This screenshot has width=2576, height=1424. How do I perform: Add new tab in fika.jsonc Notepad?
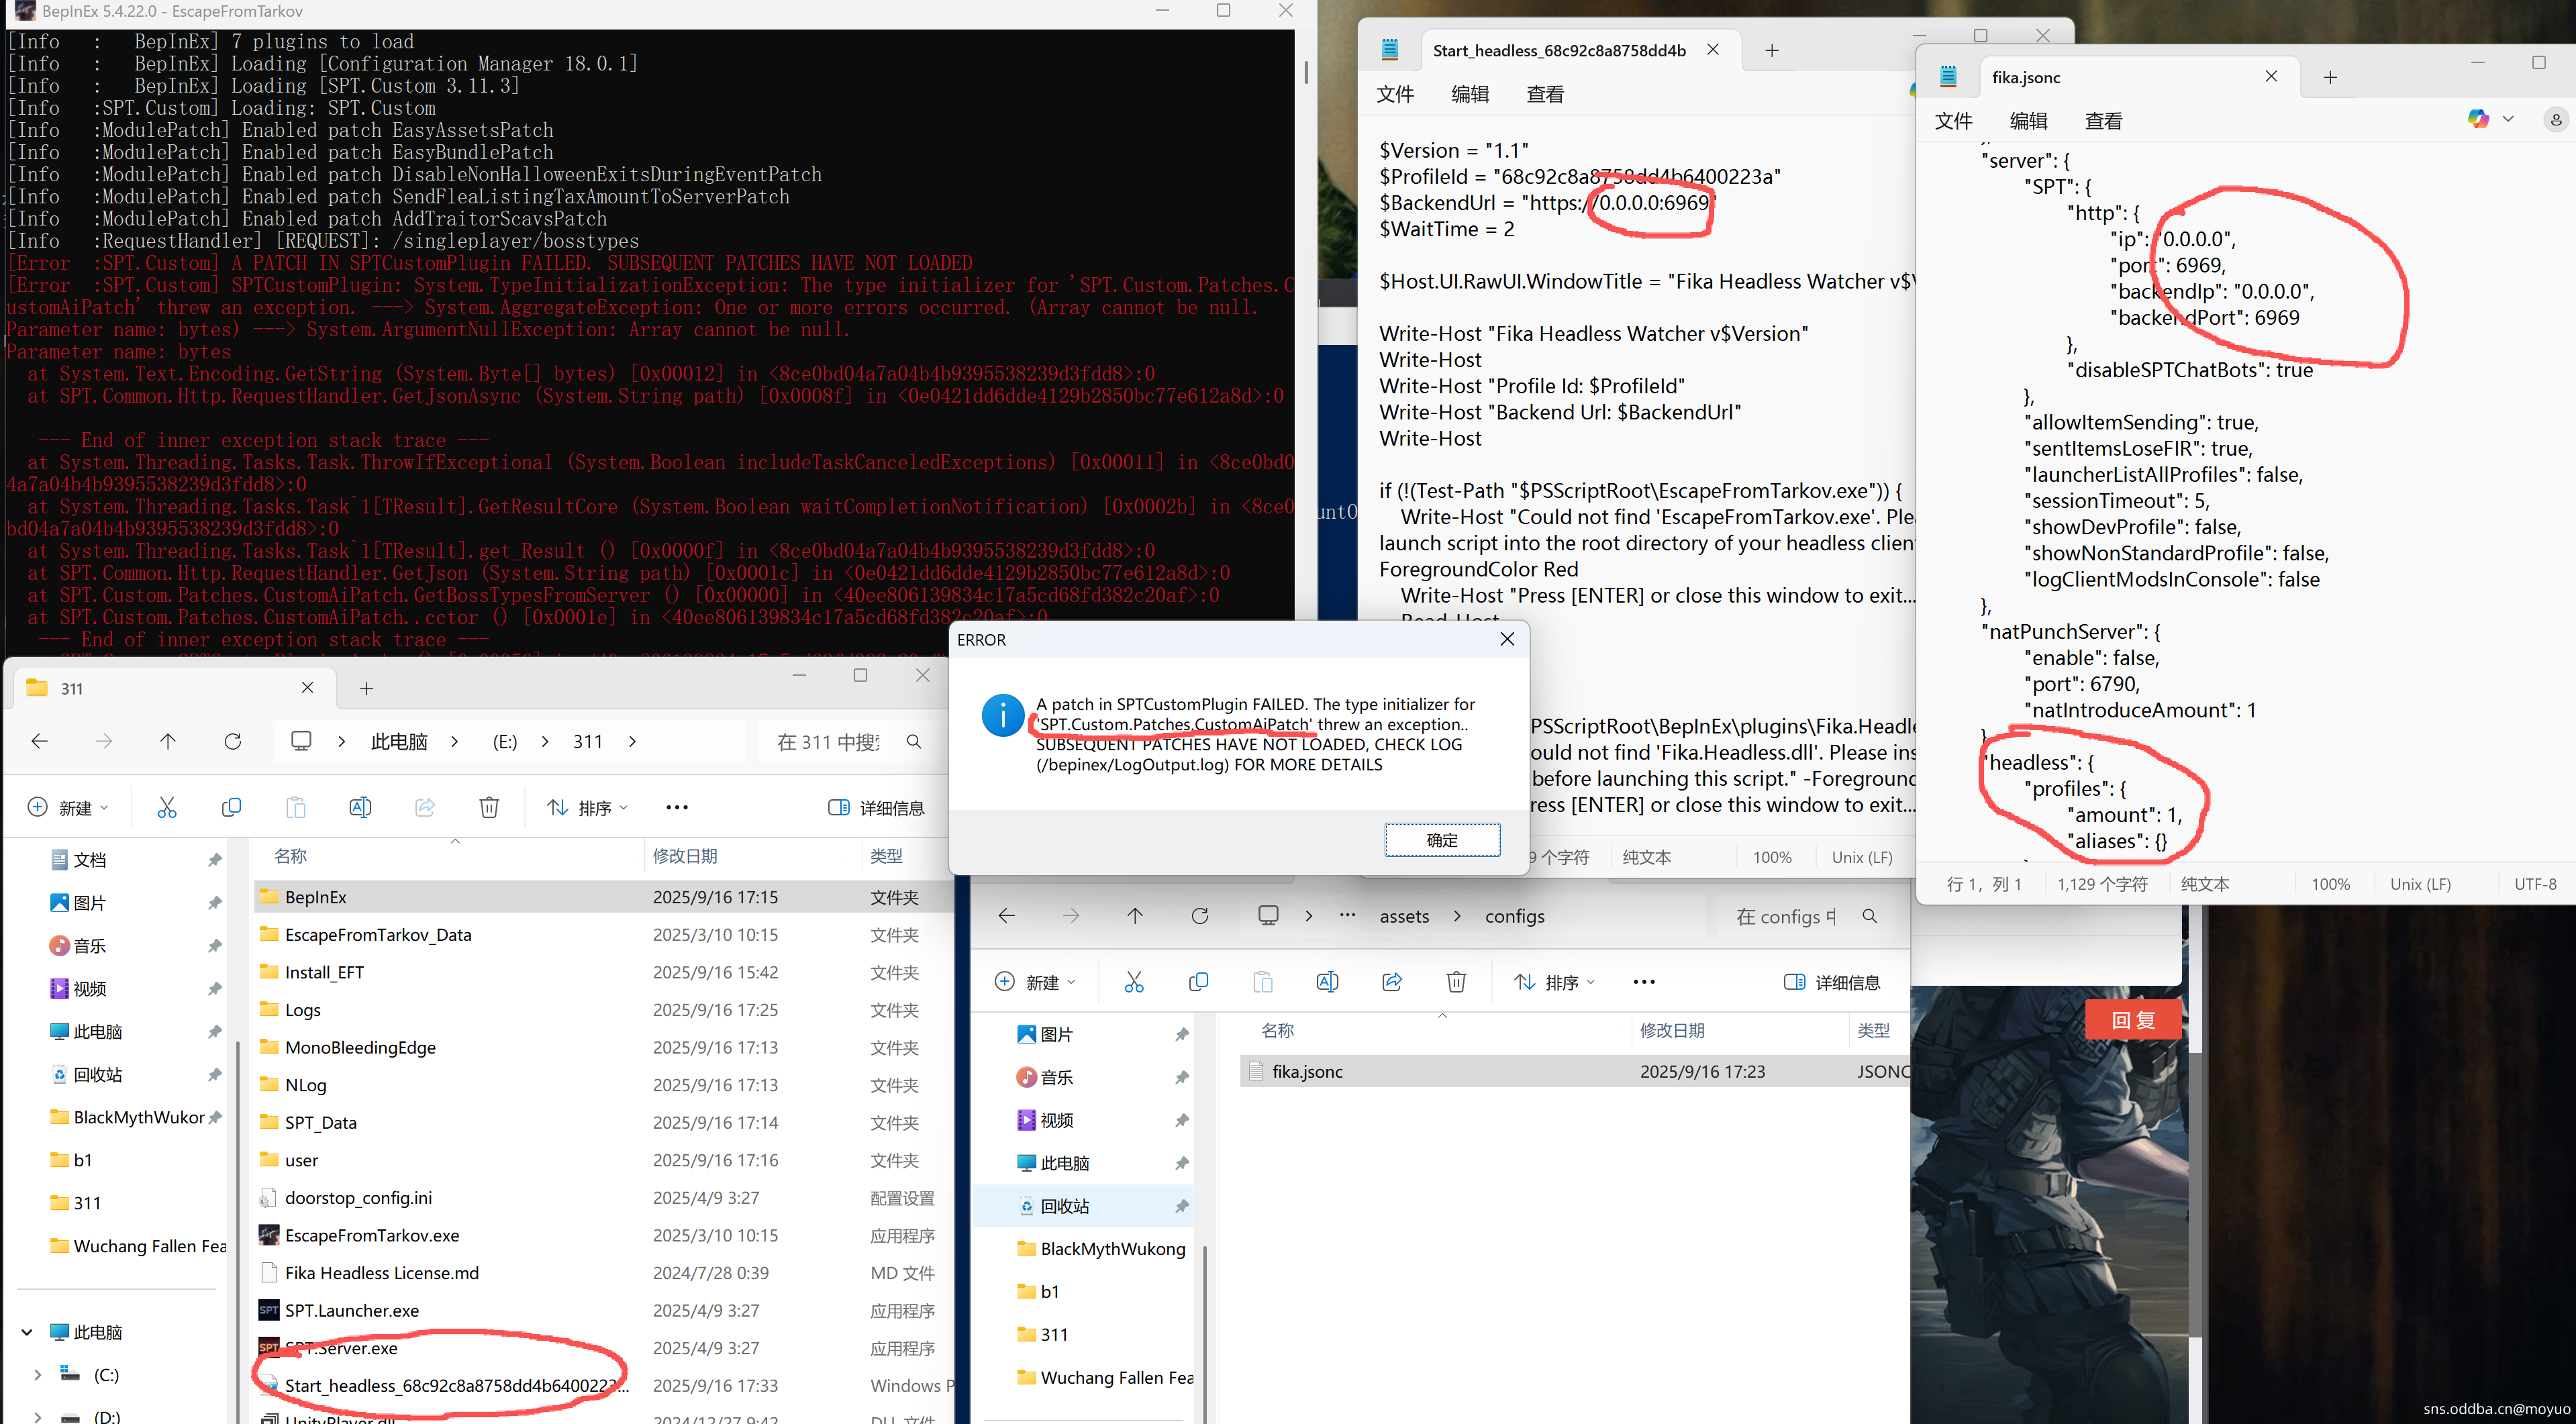(x=2330, y=77)
